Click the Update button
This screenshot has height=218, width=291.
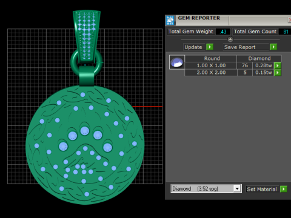click(195, 47)
